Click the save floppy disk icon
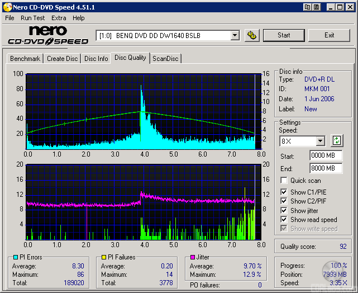The height and width of the screenshot is (293, 358). click(x=317, y=7)
